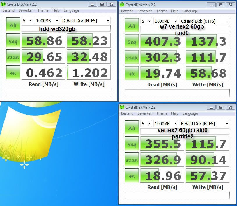Click the 512K read value 326.9
Screen dimensions: 237x206
coord(162,159)
